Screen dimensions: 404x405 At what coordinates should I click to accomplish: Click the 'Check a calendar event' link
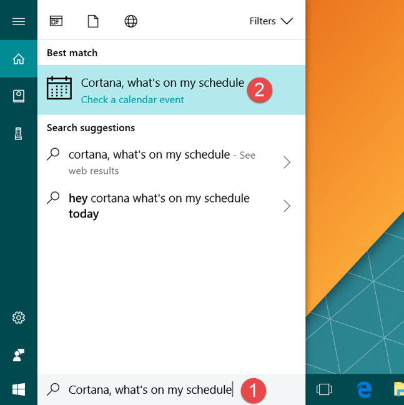point(132,100)
